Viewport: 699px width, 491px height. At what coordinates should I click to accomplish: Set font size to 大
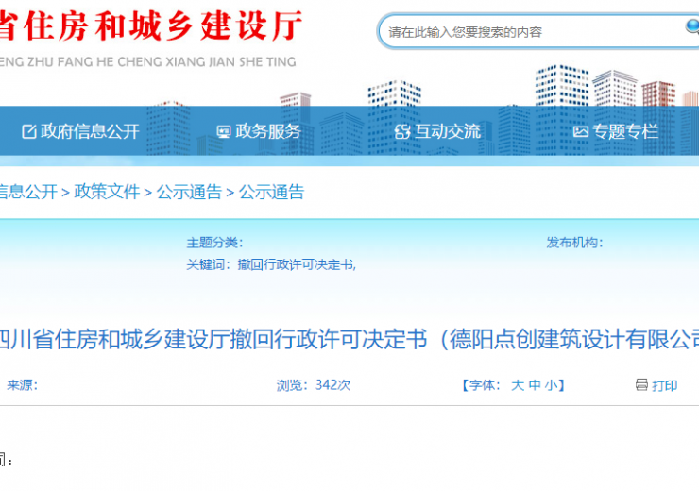[518, 385]
